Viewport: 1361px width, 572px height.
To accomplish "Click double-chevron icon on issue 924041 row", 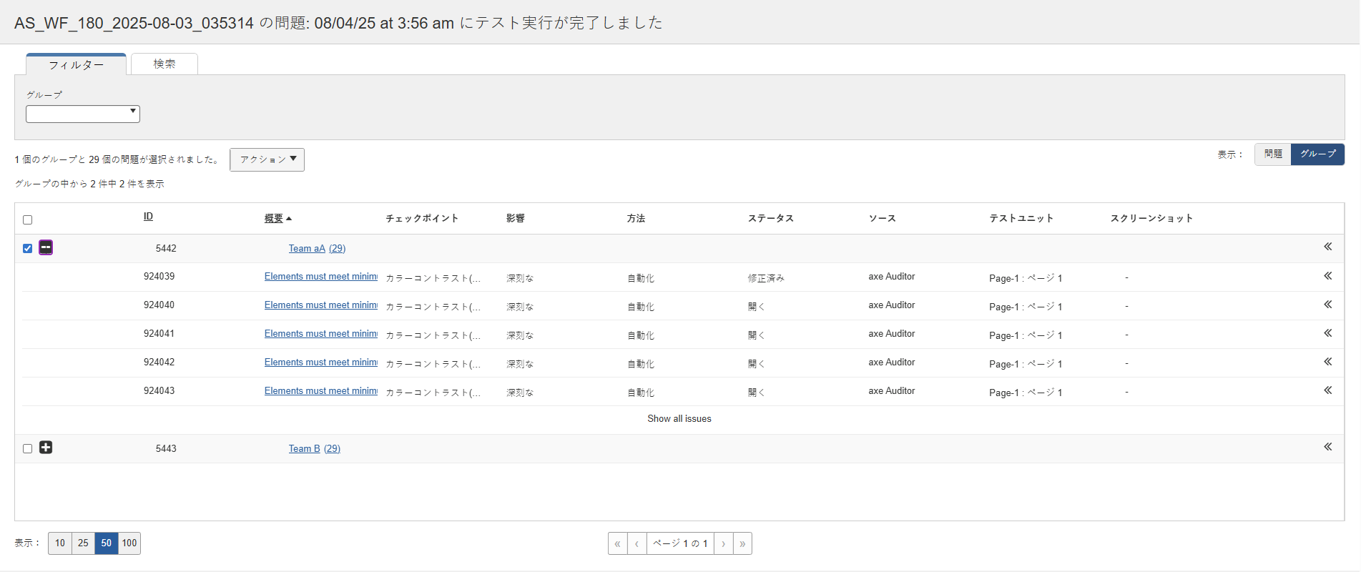I will (x=1327, y=333).
